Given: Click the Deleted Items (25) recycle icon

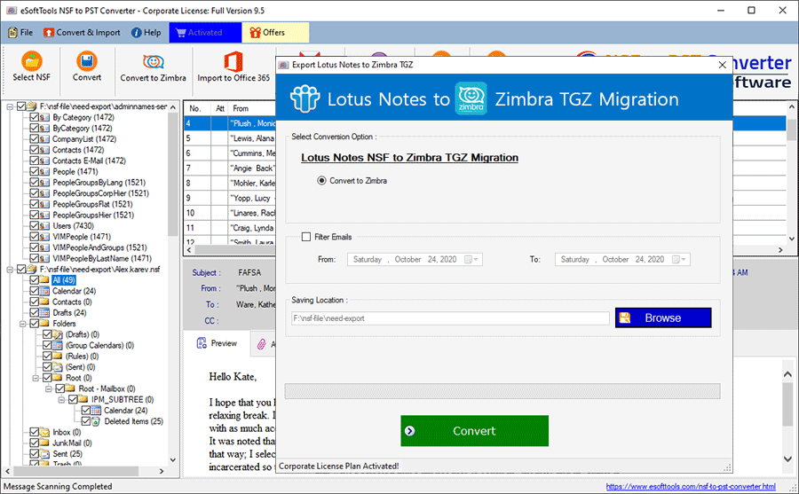Looking at the screenshot, I should 96,421.
